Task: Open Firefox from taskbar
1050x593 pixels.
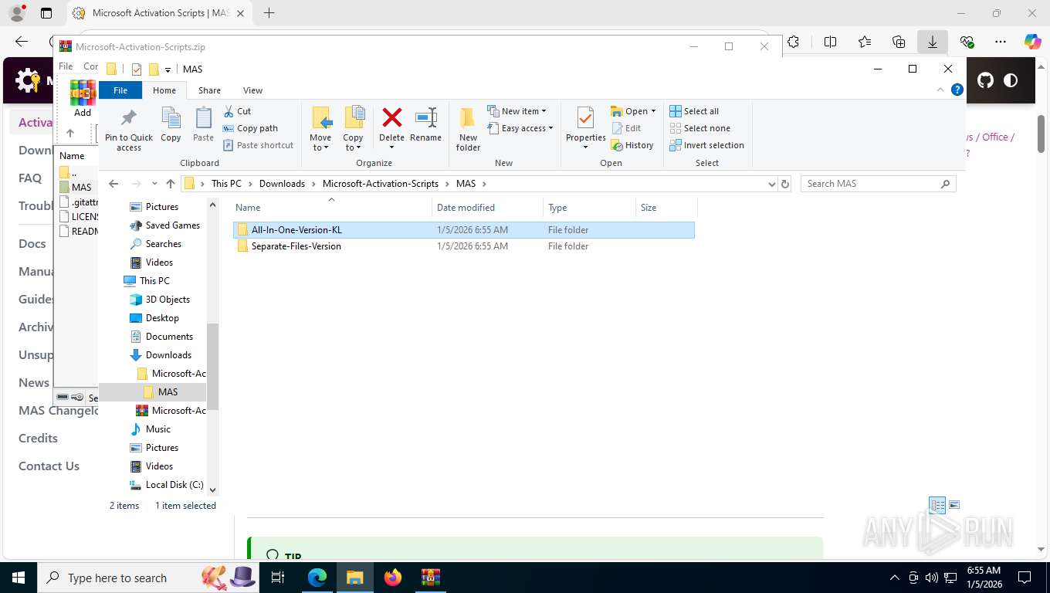Action: tap(393, 578)
